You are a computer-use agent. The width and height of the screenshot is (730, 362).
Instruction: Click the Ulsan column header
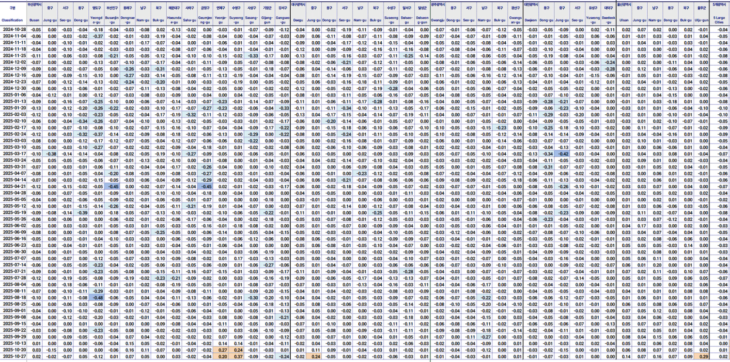point(624,20)
